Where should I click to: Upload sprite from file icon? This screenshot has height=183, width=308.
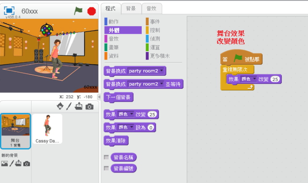(79, 106)
